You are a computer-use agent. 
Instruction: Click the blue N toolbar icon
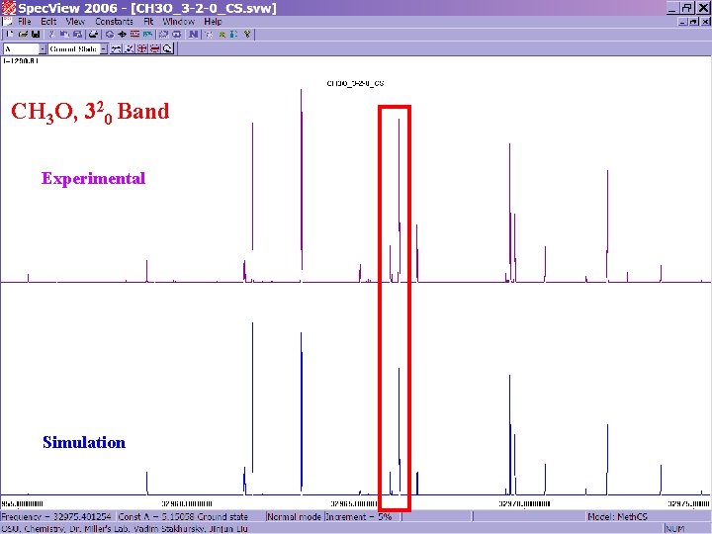pos(193,34)
